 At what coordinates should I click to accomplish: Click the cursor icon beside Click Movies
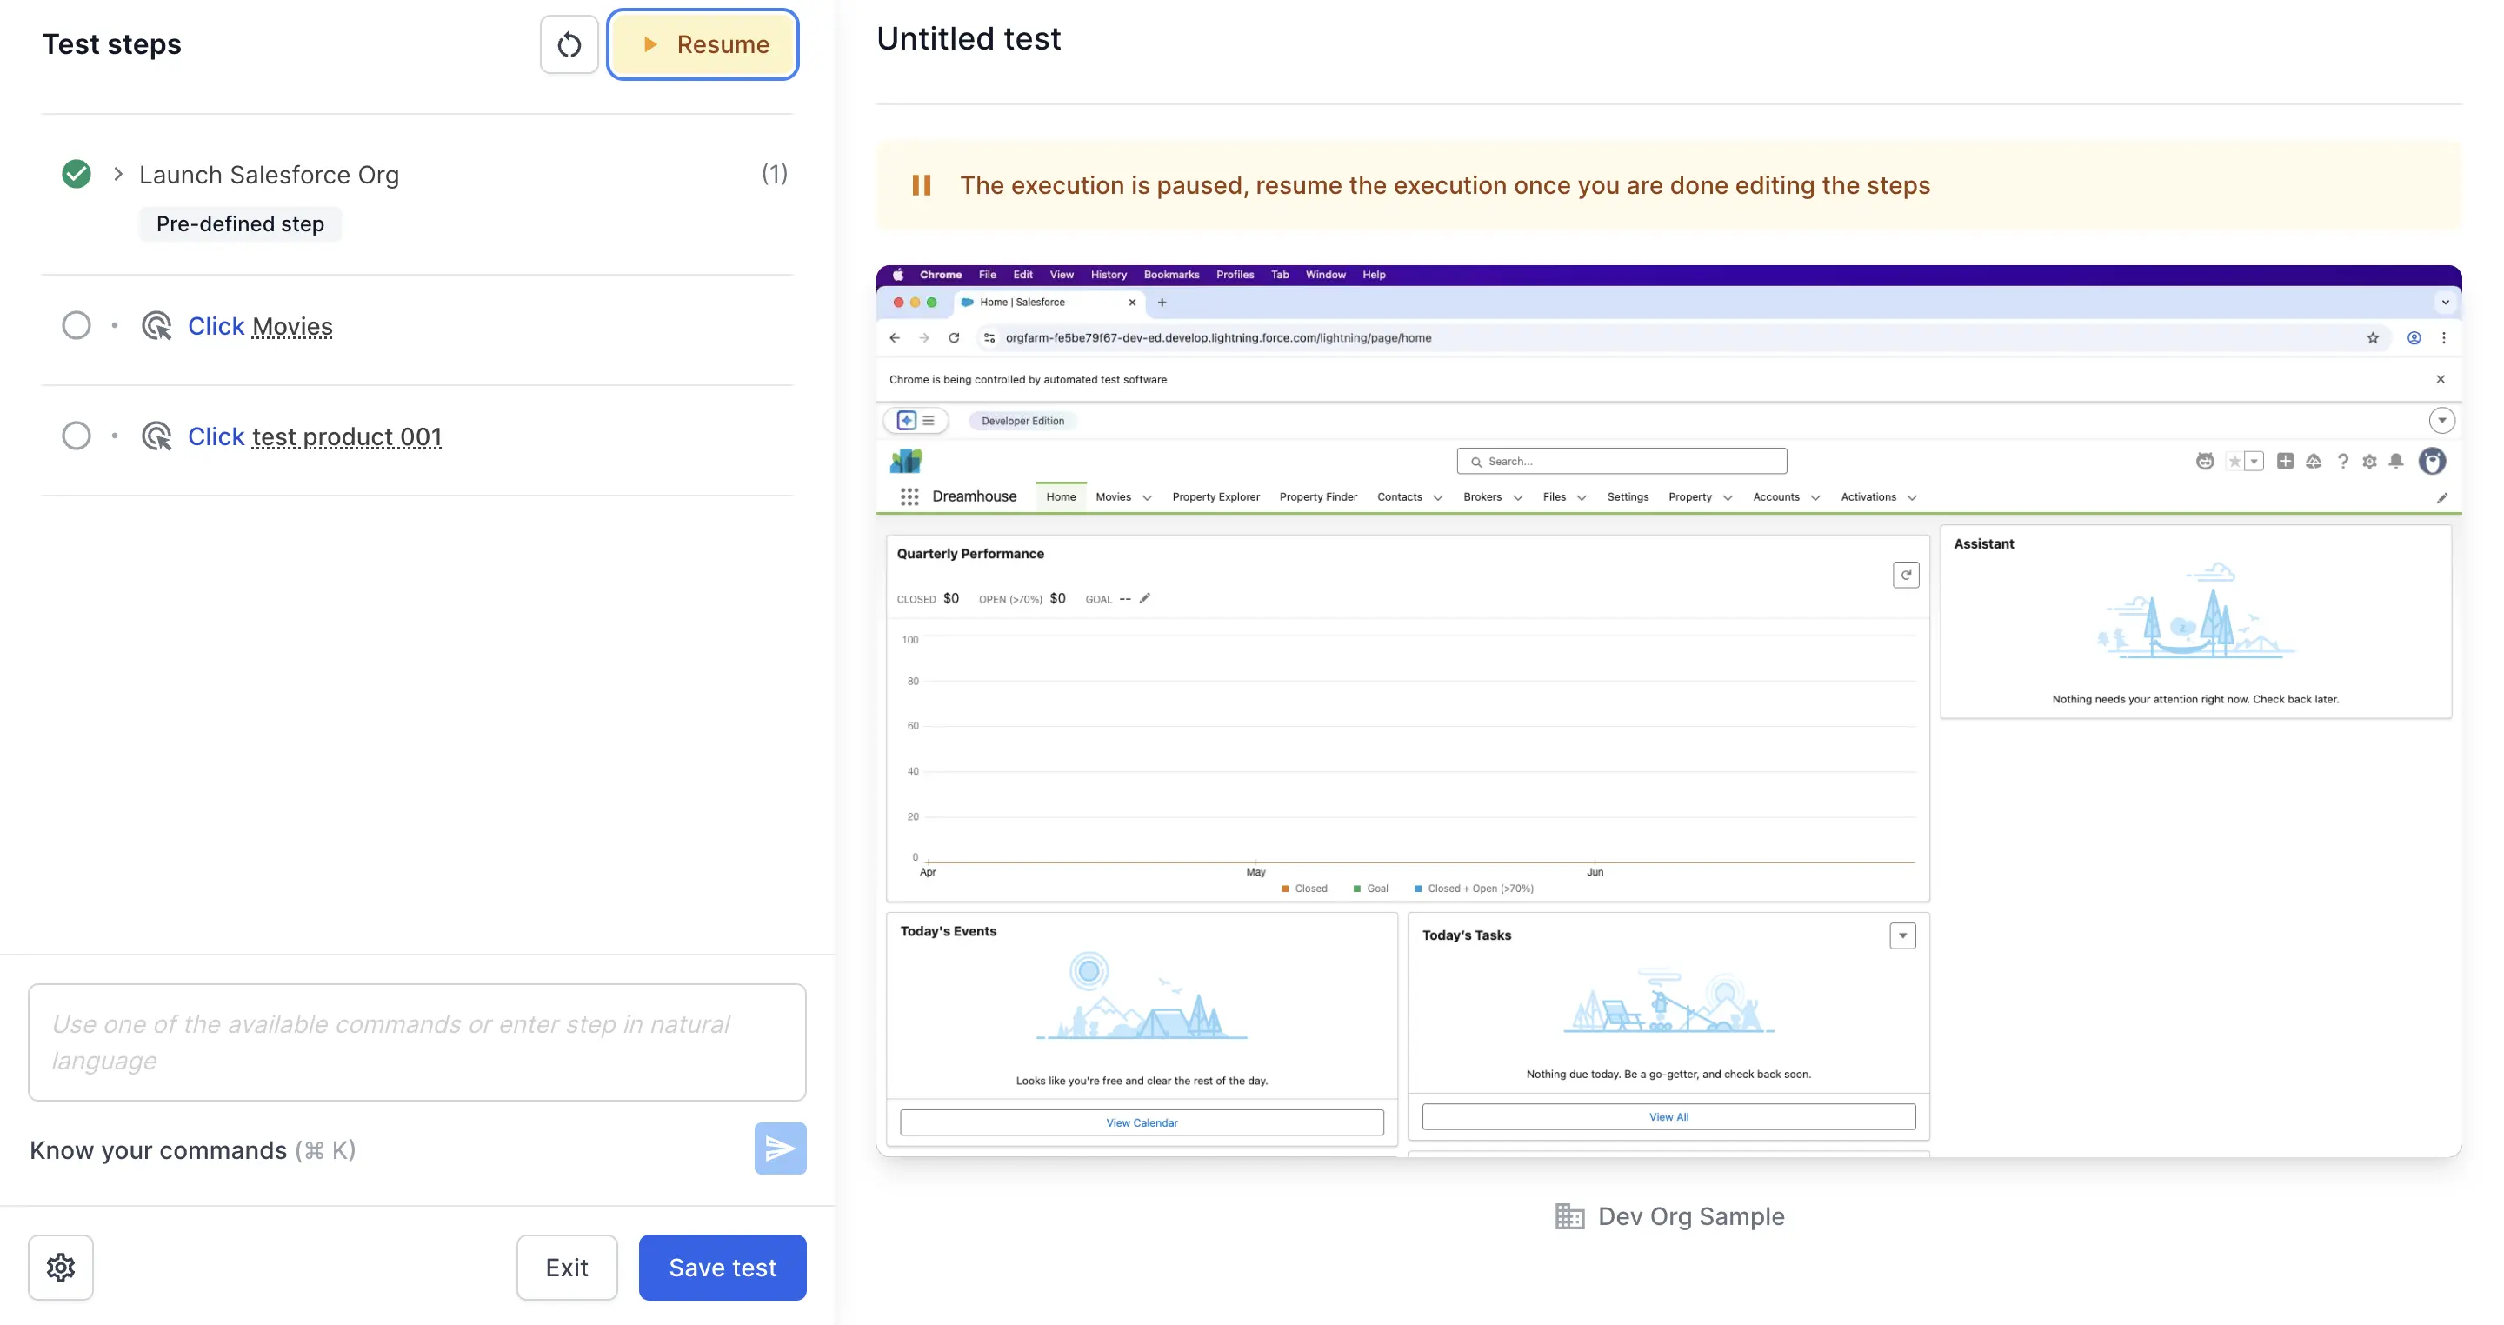(156, 326)
